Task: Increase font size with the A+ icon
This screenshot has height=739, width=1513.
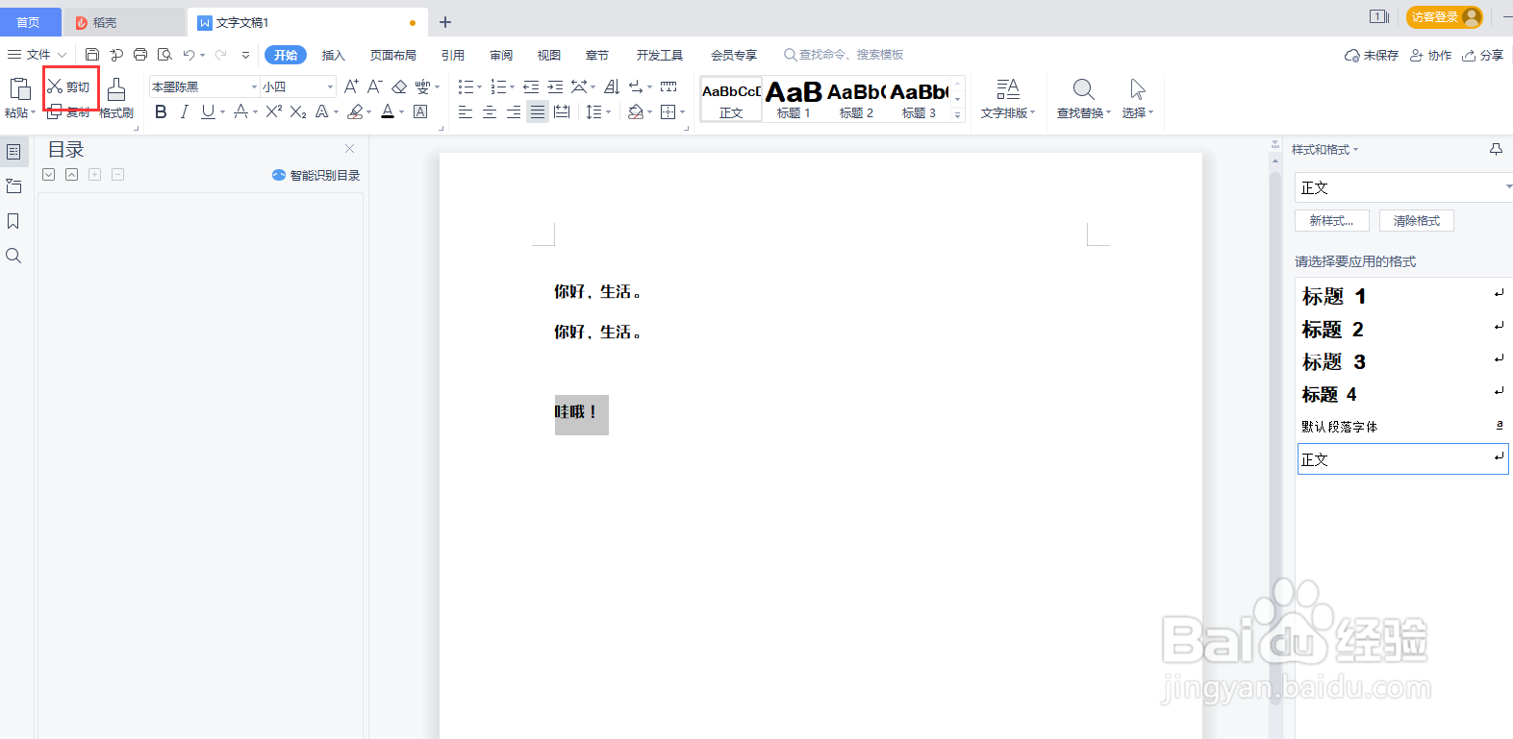Action: point(351,86)
